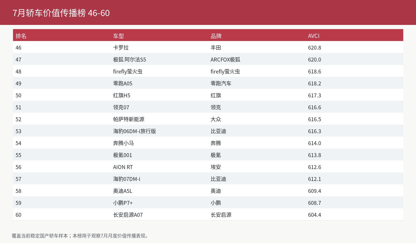Click the AVCI value 613.8

[x=315, y=155]
